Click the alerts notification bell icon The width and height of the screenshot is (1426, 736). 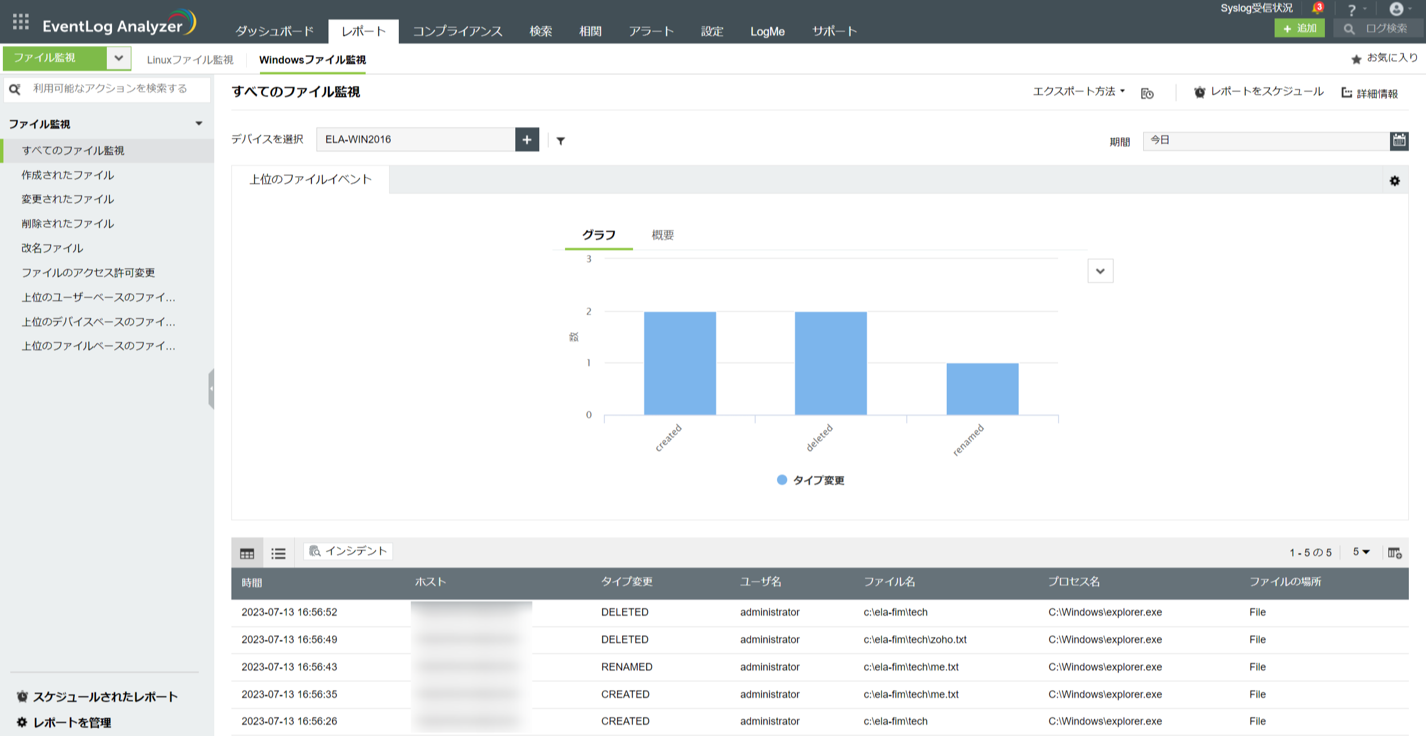(x=1317, y=9)
